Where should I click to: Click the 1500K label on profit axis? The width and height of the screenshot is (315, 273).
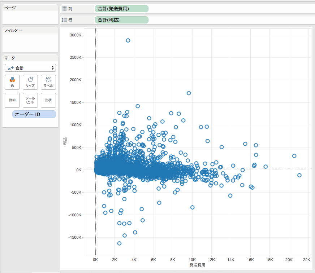click(x=75, y=102)
